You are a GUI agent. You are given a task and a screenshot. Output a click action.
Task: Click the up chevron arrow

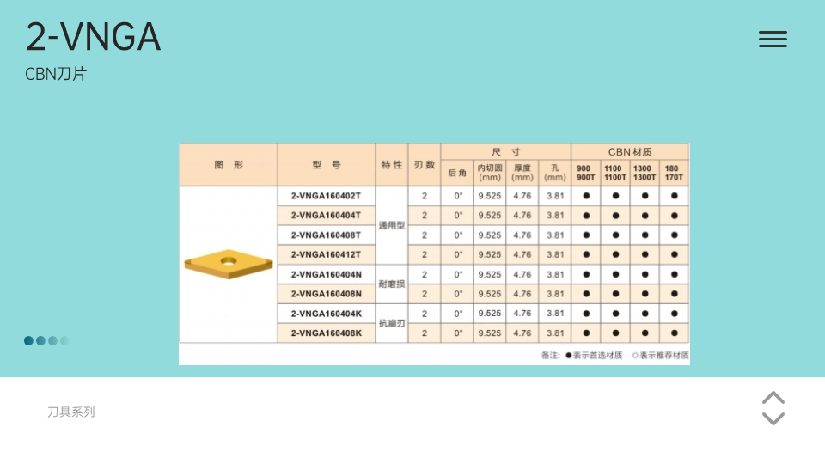pyautogui.click(x=773, y=398)
